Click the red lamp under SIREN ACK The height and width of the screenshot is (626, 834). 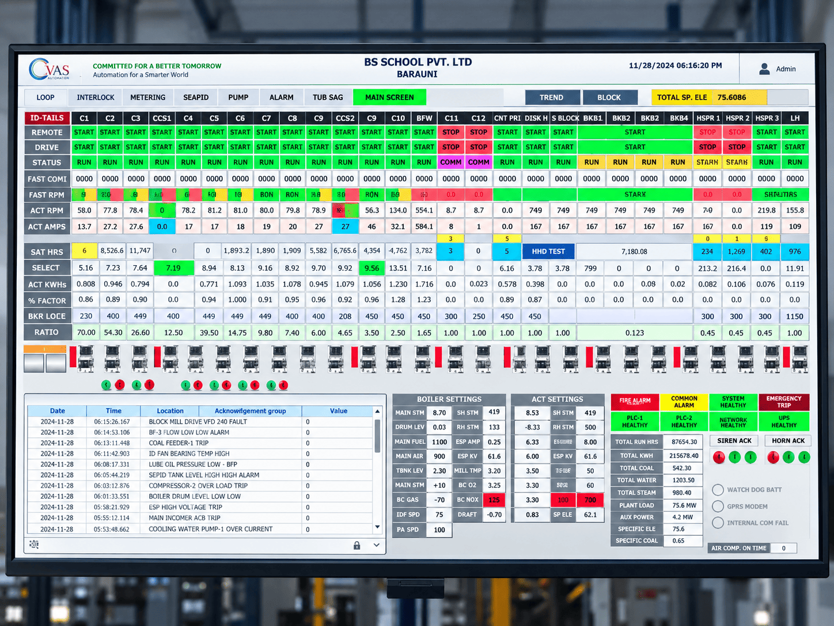[719, 458]
